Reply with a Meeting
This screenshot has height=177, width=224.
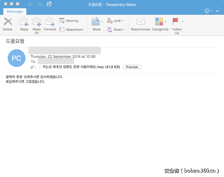[69, 21]
